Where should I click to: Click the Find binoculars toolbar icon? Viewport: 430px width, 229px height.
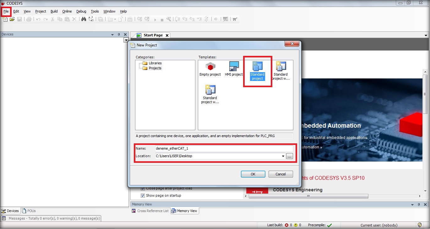[84, 19]
